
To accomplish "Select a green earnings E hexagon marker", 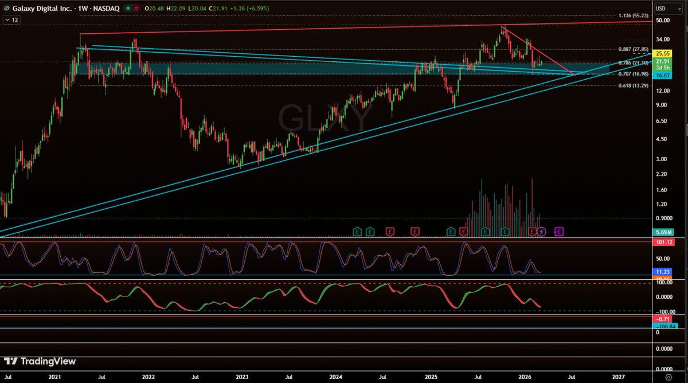I will pyautogui.click(x=358, y=232).
